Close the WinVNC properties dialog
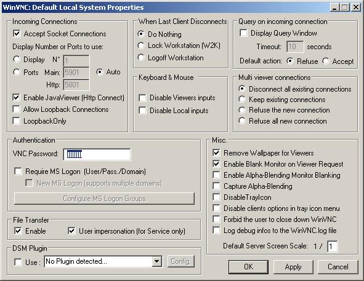This screenshot has height=281, width=364. [x=355, y=7]
